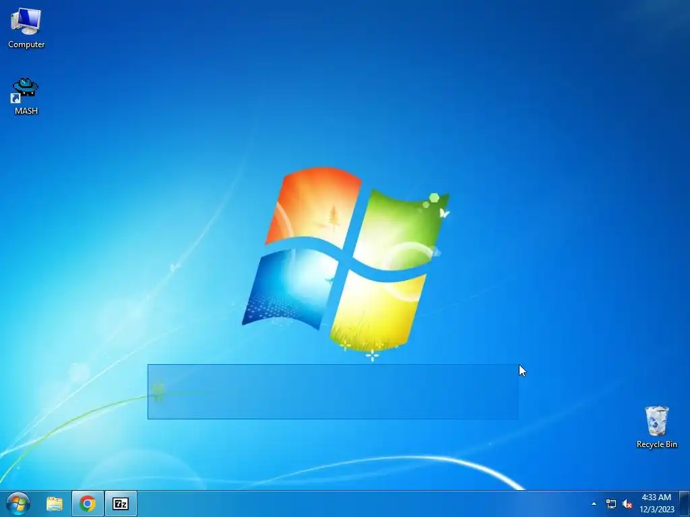The width and height of the screenshot is (690, 517).
Task: Click the "Computer" icon label
Action: [x=26, y=44]
